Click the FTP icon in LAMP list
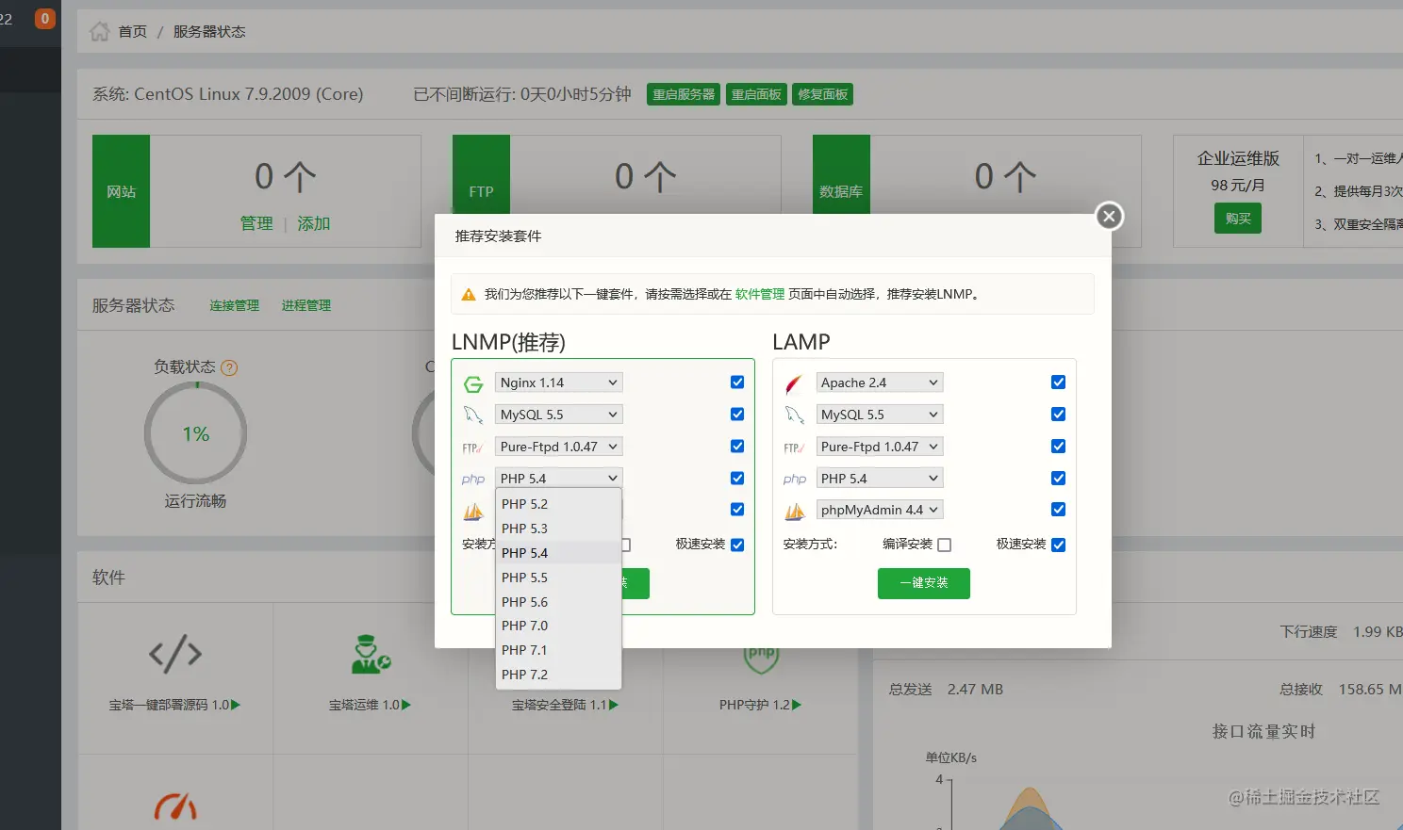Image resolution: width=1403 pixels, height=830 pixels. click(794, 448)
